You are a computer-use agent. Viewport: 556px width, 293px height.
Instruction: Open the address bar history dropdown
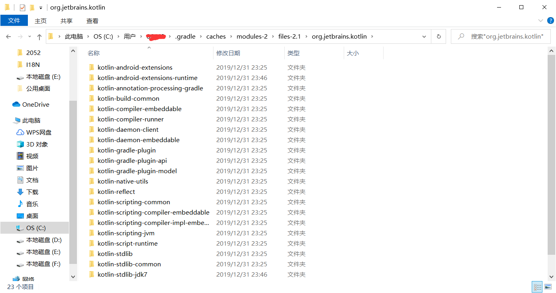[424, 36]
